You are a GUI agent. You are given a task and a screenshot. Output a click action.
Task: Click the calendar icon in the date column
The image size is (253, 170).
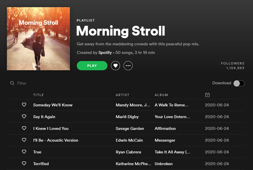coord(207,95)
